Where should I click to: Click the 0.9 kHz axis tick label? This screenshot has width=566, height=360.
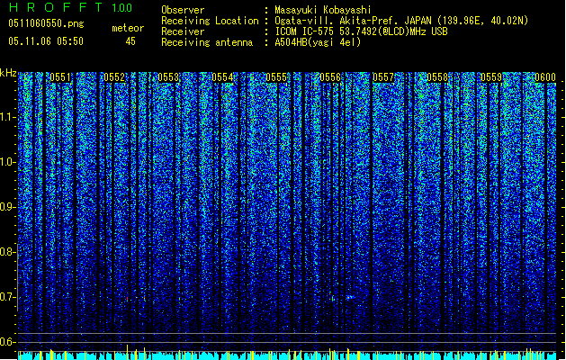(x=8, y=207)
